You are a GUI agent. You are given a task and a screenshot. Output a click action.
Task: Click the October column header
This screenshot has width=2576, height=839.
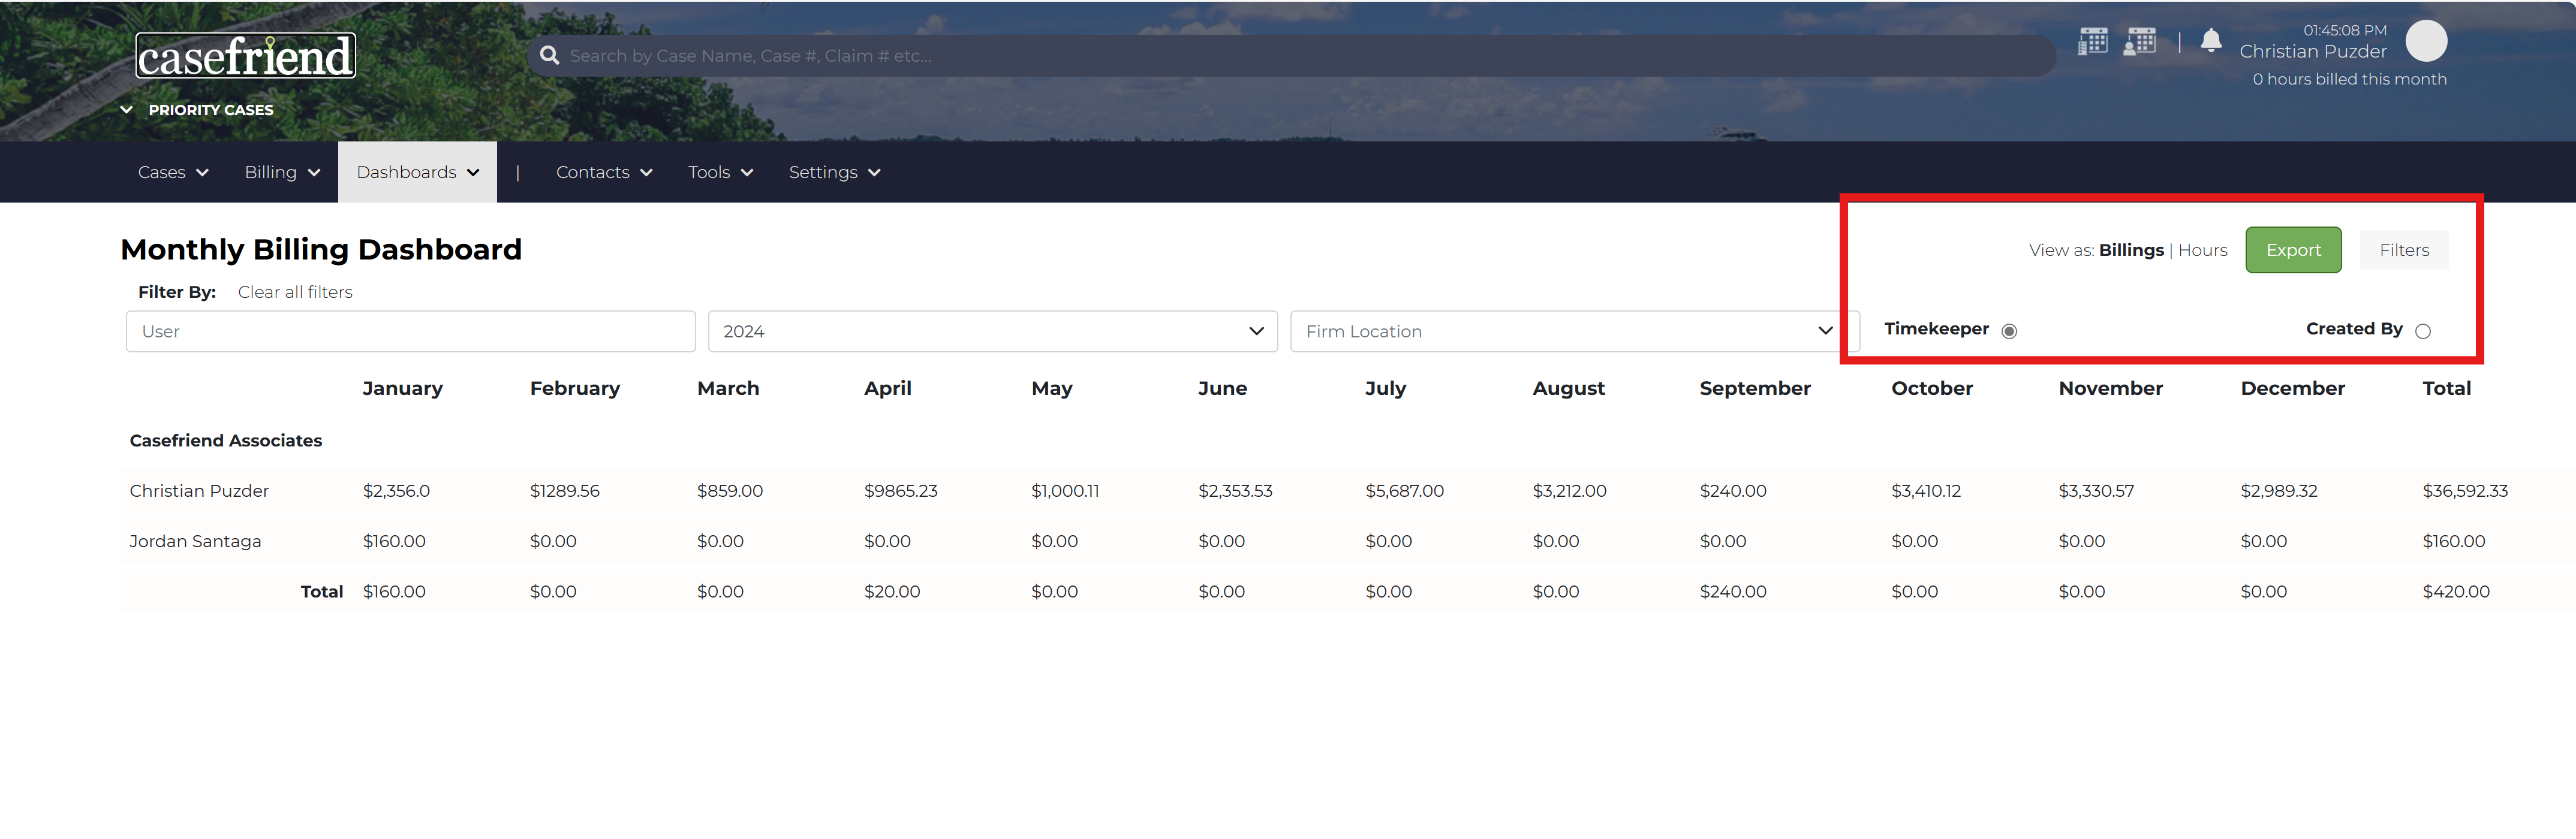[x=1932, y=388]
